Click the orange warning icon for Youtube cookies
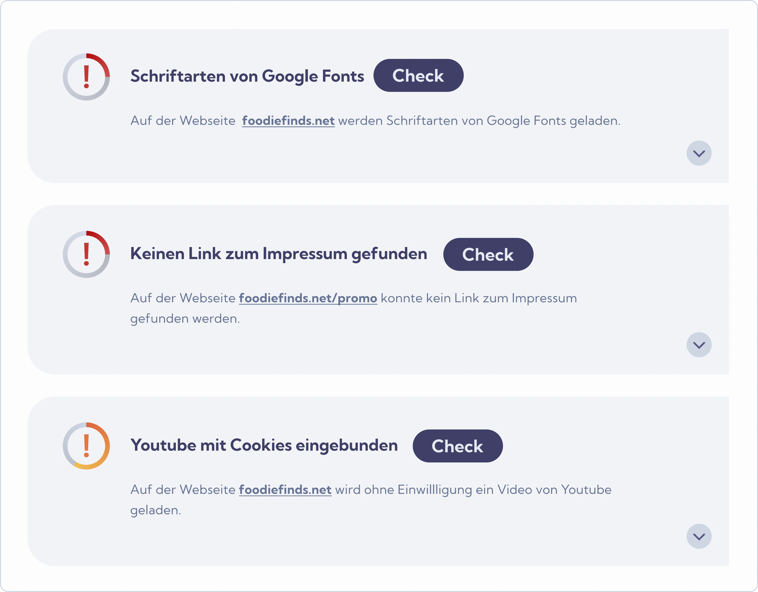 tap(86, 446)
